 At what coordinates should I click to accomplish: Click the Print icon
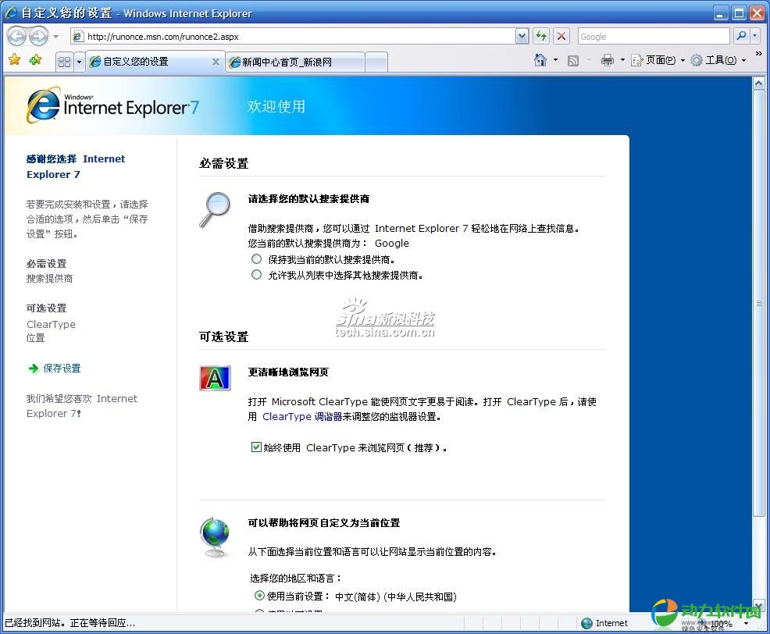[607, 60]
